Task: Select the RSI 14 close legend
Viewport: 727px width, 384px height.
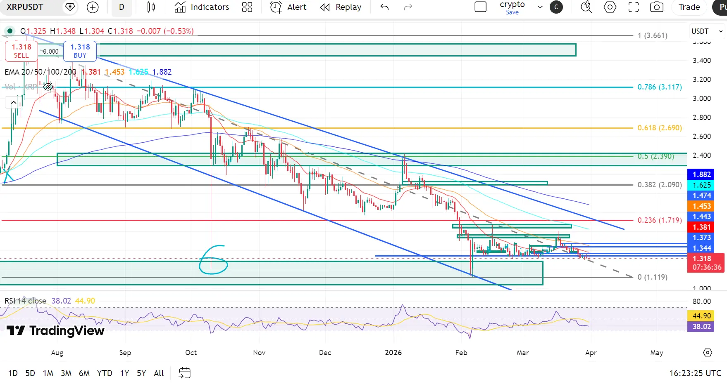Action: 26,301
